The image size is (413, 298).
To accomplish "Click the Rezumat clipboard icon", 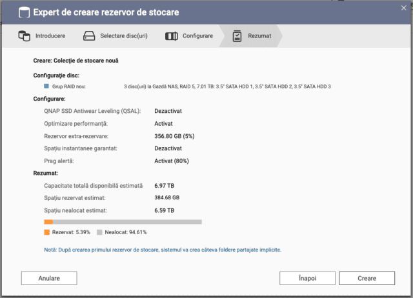I will tap(237, 36).
